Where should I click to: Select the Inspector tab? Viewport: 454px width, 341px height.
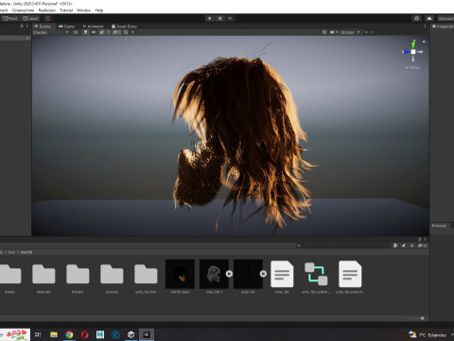[x=443, y=27]
